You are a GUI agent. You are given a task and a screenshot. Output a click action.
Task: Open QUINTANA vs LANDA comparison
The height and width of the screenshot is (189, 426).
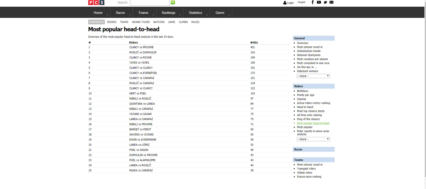pos(142,104)
